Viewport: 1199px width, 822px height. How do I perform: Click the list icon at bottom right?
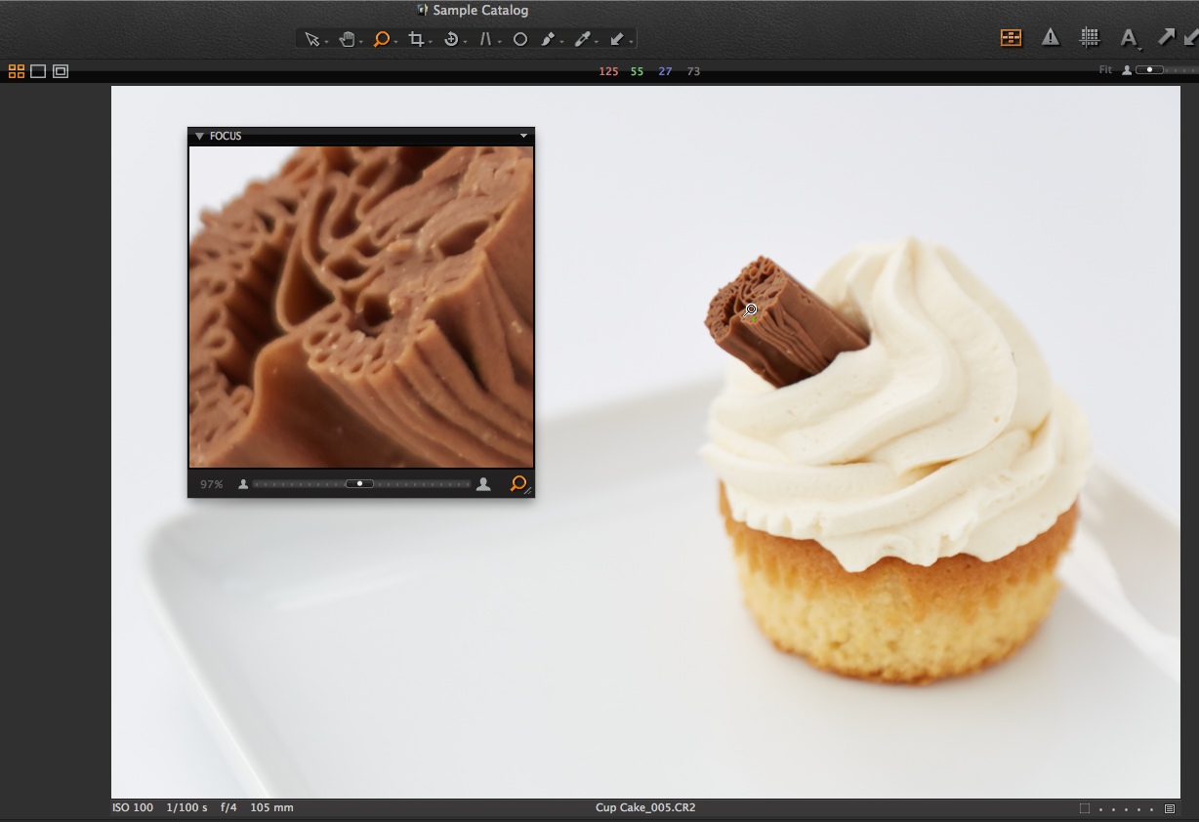1170,808
